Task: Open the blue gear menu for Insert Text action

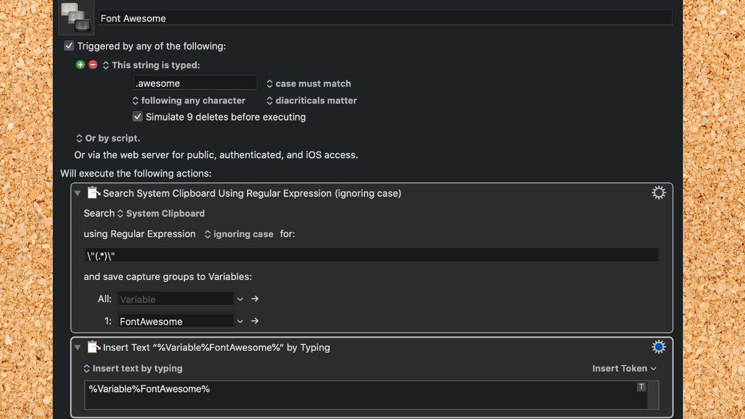Action: point(659,347)
